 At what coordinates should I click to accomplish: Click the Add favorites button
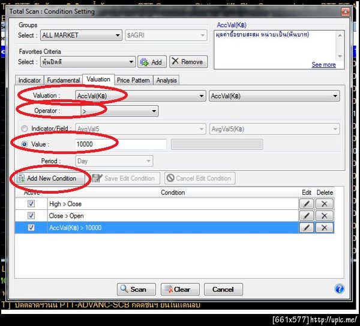click(152, 62)
